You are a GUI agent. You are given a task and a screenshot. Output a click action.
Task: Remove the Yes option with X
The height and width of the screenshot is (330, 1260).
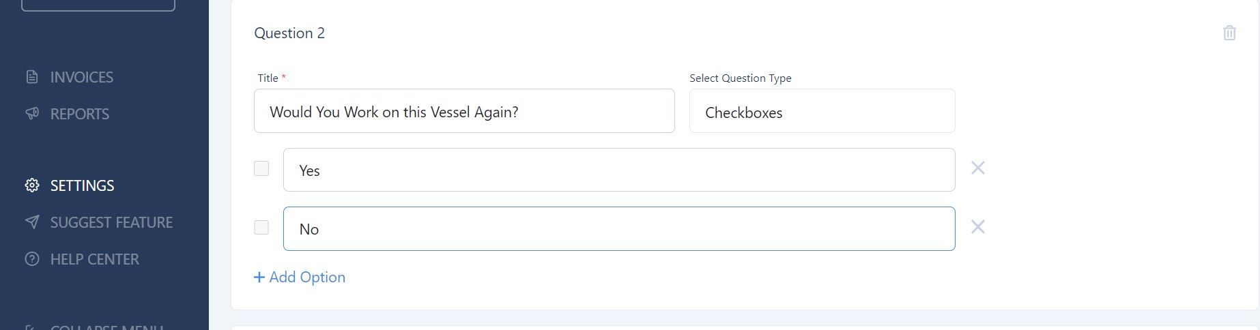point(978,168)
